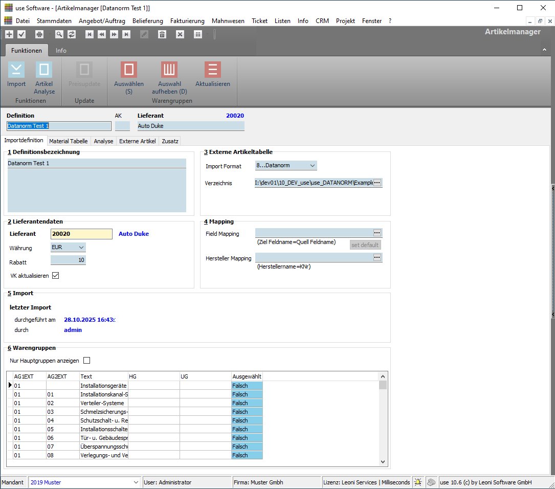Click the trash can delete icon
555x489 pixels.
pyautogui.click(x=162, y=34)
